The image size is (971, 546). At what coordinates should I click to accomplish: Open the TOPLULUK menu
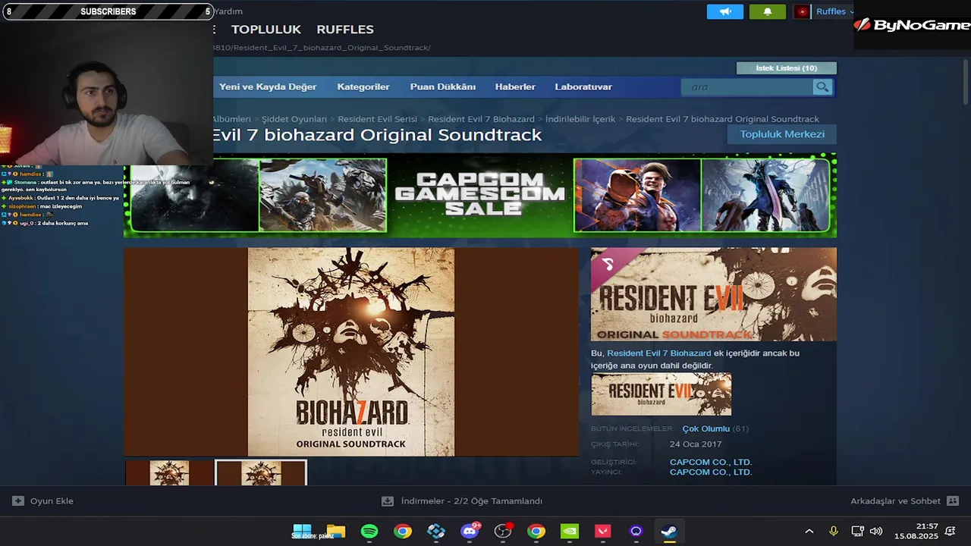tap(266, 30)
